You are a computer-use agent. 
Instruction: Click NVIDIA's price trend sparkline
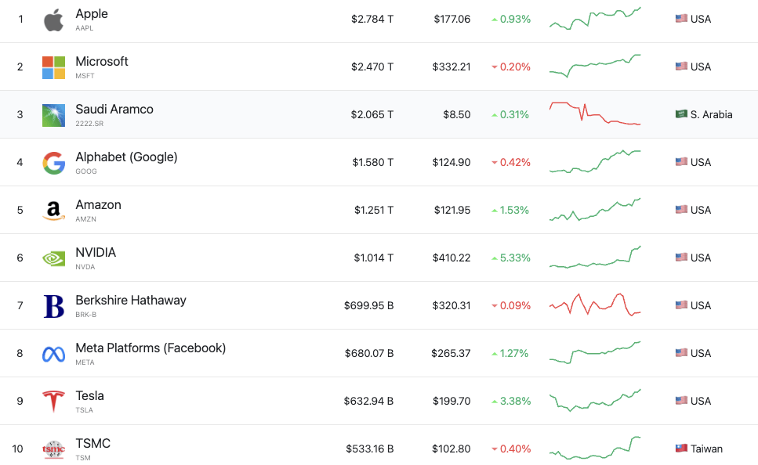click(595, 257)
